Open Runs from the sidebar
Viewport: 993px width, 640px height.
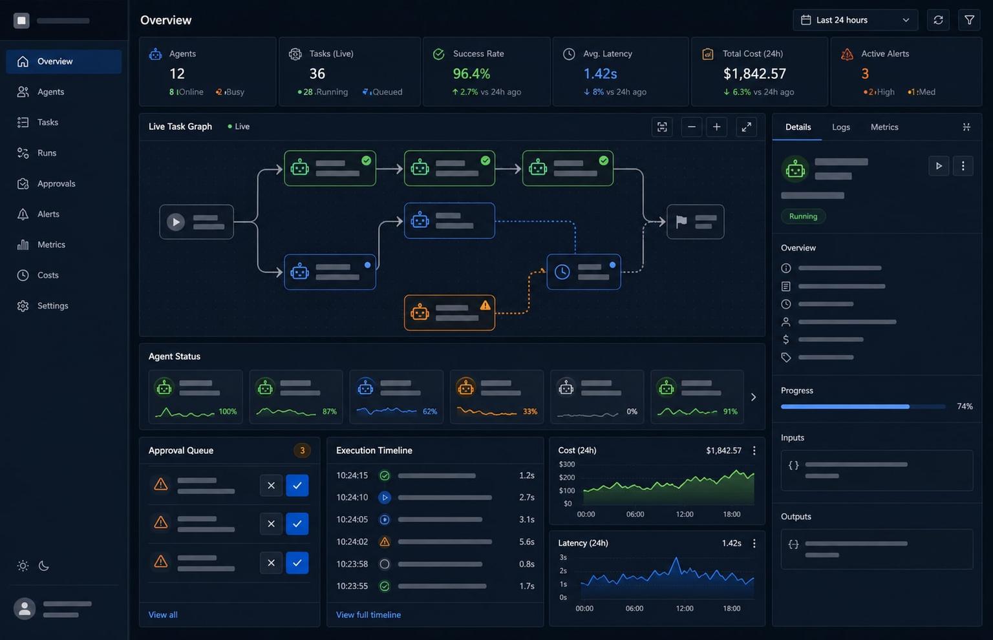tap(63, 153)
